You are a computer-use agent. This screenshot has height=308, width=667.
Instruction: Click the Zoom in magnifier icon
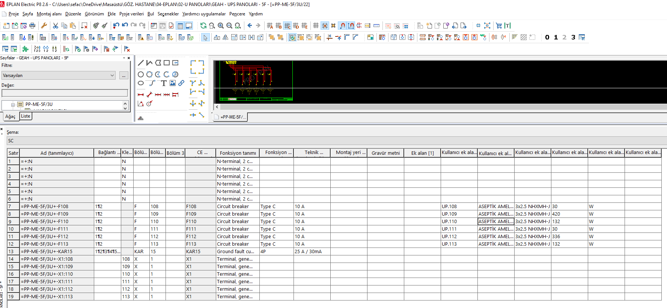coord(221,26)
